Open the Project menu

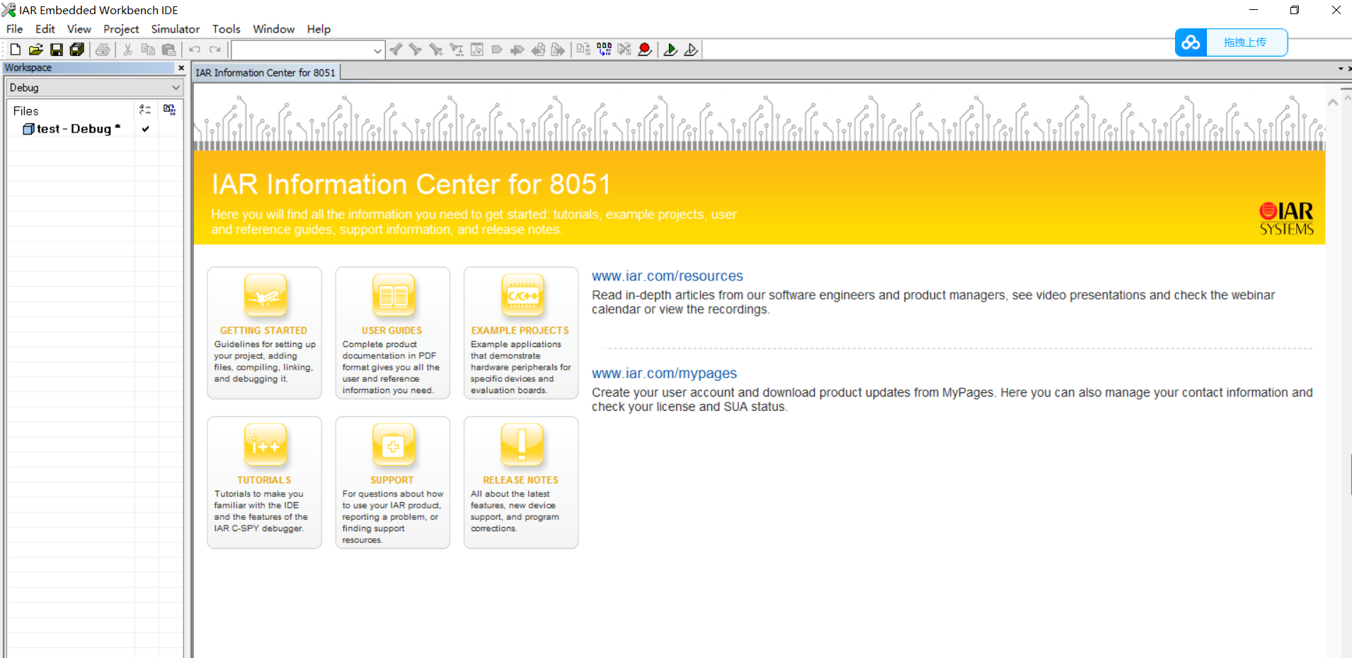point(121,29)
